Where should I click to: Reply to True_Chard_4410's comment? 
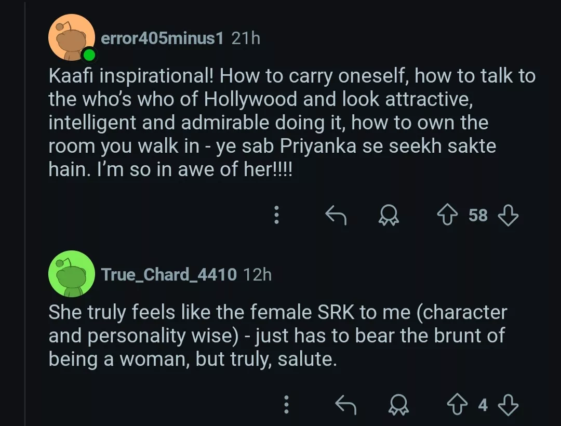tap(345, 405)
